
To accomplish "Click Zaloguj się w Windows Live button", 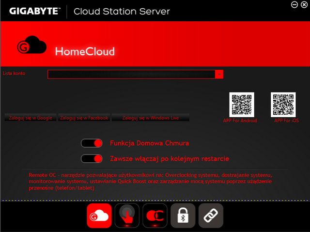I will [x=151, y=118].
